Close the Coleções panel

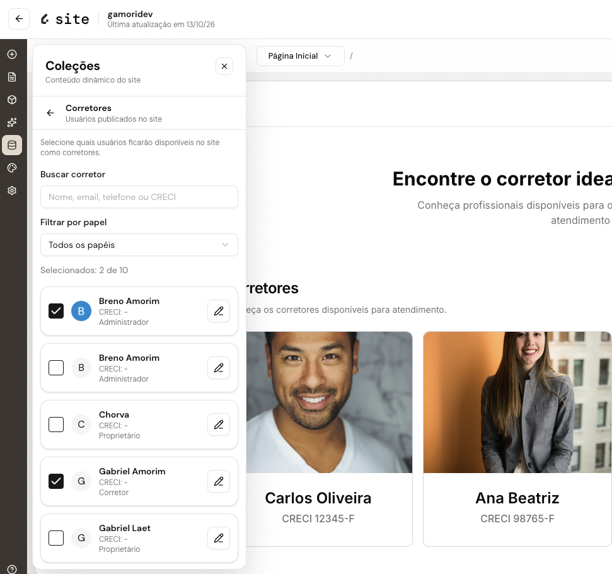(224, 66)
